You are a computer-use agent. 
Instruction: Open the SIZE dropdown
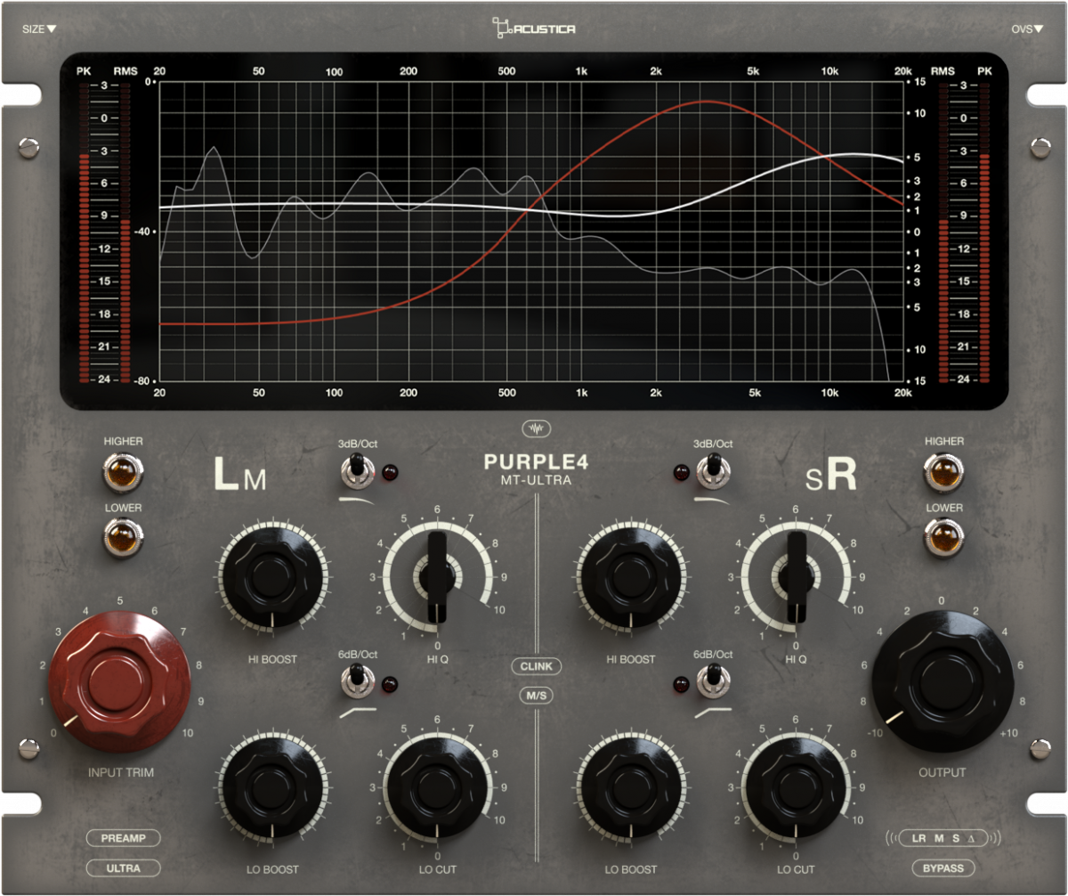click(x=39, y=28)
